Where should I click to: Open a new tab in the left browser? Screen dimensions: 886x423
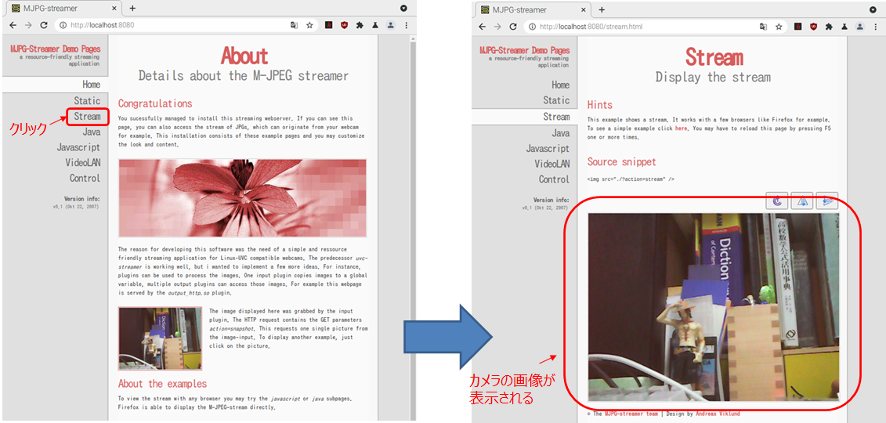[132, 9]
